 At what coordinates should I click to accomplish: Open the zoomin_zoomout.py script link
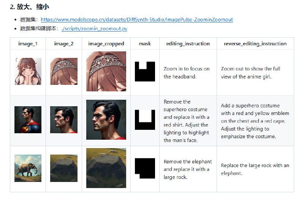pos(94,29)
